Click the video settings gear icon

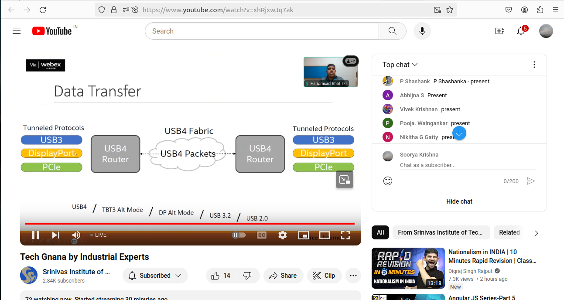[x=283, y=235]
